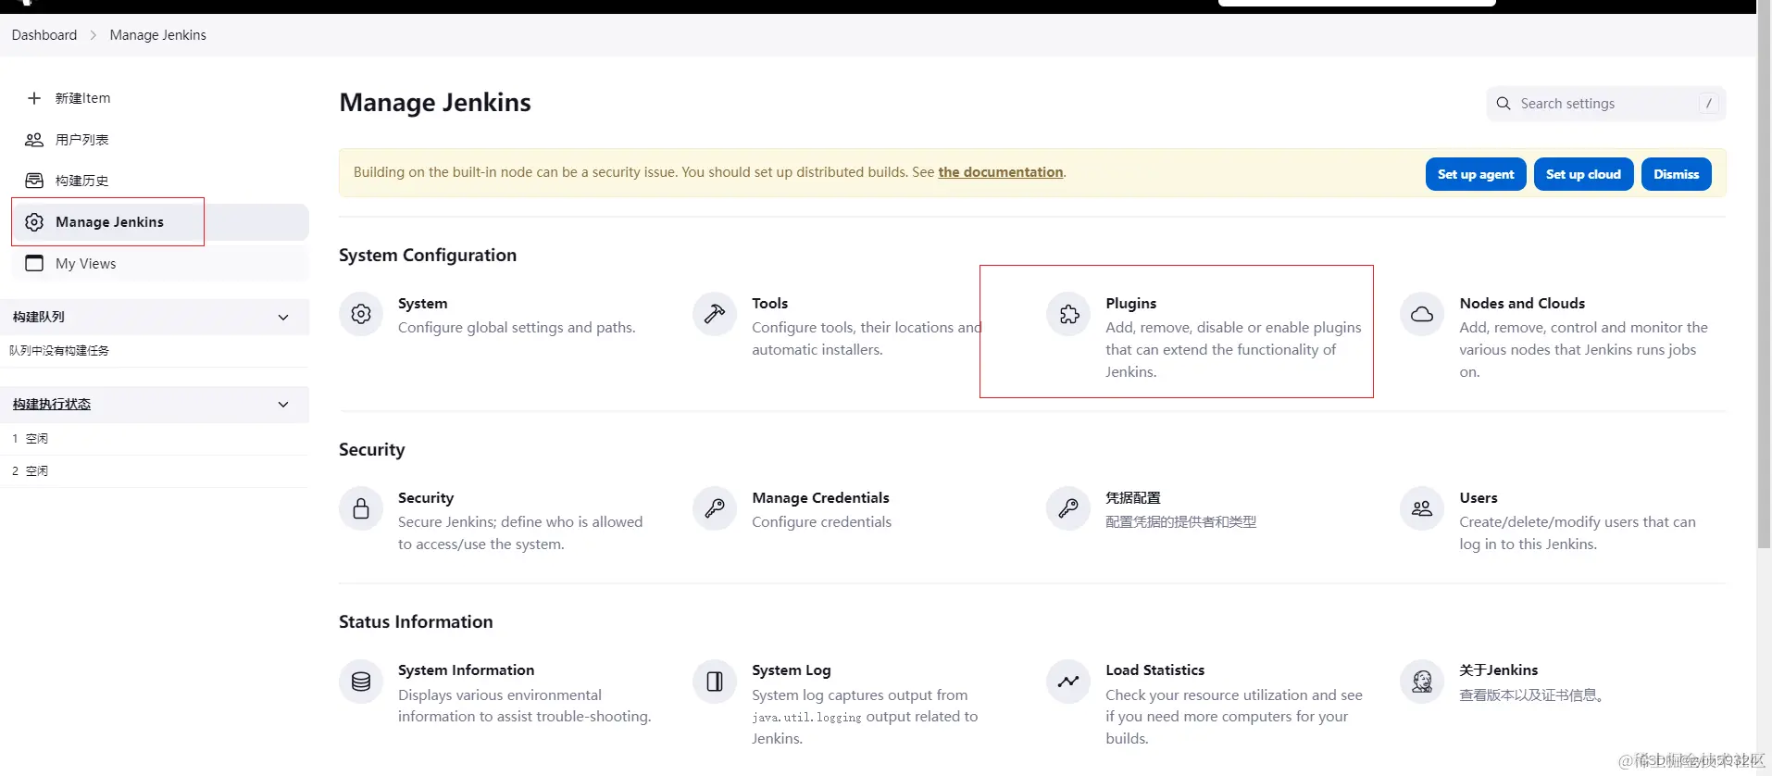Click the System gear icon
This screenshot has width=1772, height=776.
point(361,314)
